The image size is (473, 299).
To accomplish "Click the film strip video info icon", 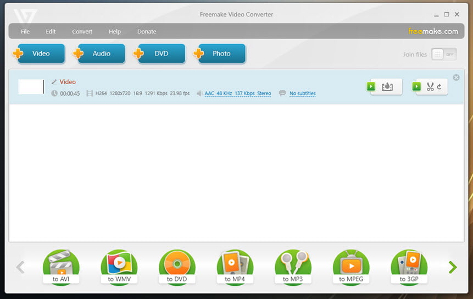I will click(x=90, y=93).
